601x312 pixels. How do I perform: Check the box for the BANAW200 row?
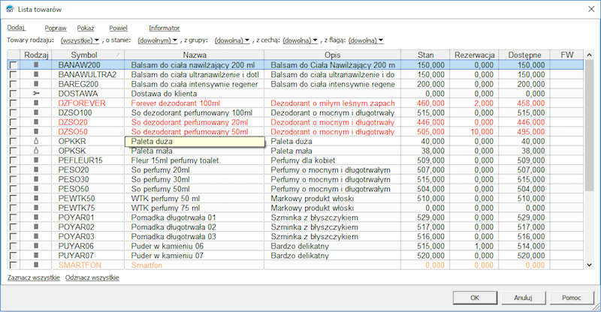[x=14, y=65]
